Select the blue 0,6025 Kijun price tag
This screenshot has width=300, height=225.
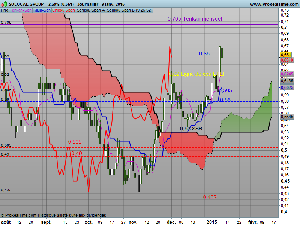[x=286, y=87]
